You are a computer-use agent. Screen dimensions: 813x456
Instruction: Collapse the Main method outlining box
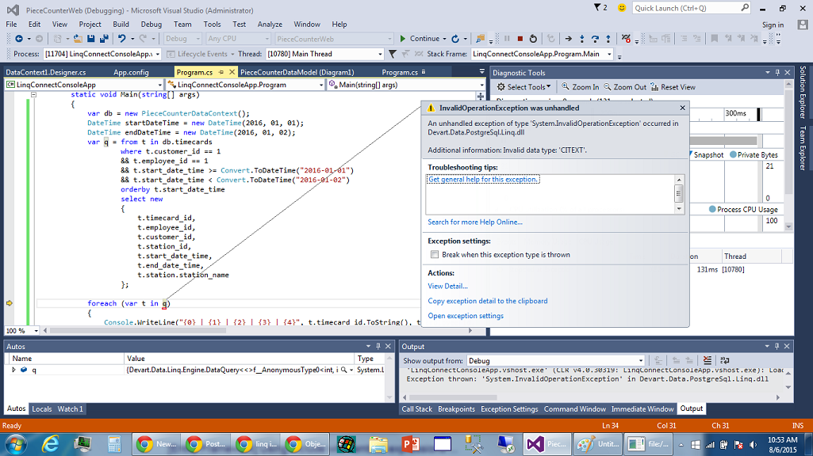[33, 95]
